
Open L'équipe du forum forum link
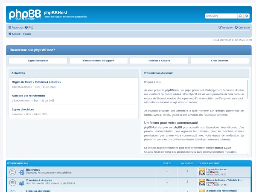(38, 191)
